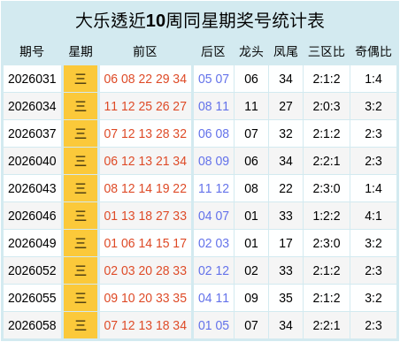Viewport: 400px width, 342px height.
Task: Click back-area numbers 06 08
Action: tap(213, 133)
